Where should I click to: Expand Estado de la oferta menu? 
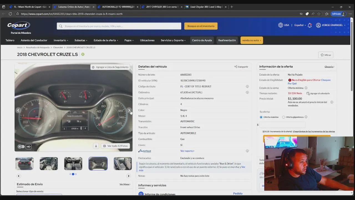click(106, 40)
